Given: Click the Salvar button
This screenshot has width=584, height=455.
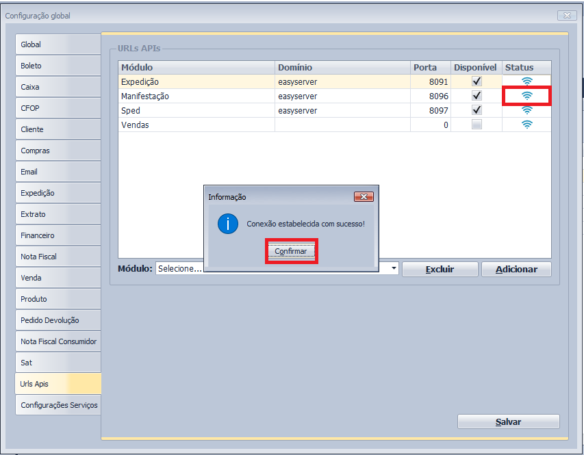Looking at the screenshot, I should (x=508, y=422).
